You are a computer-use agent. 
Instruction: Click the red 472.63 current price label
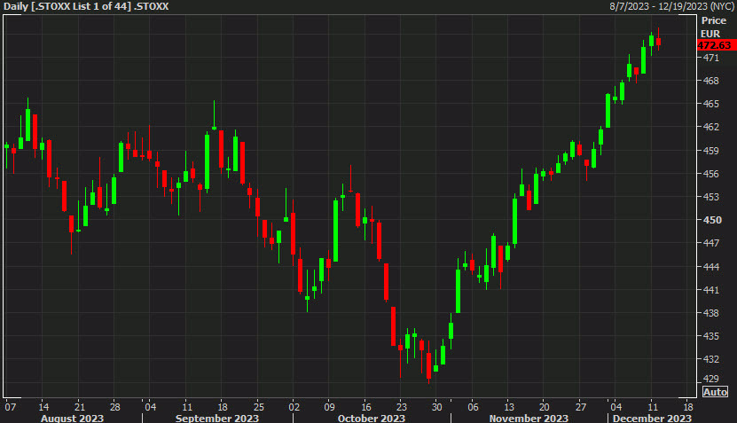(716, 45)
